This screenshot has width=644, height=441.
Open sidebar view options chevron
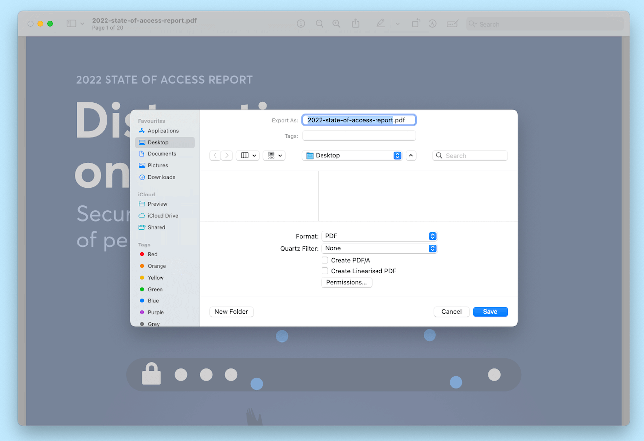[82, 24]
